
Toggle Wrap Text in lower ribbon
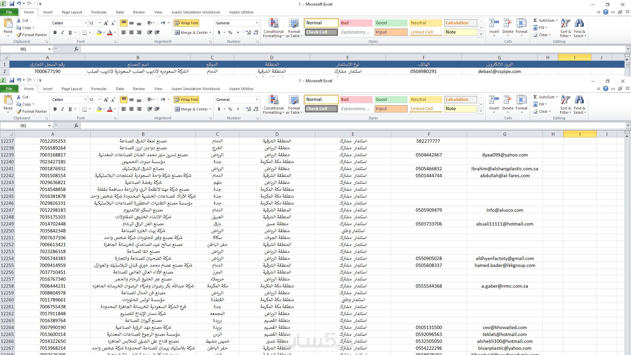[186, 100]
